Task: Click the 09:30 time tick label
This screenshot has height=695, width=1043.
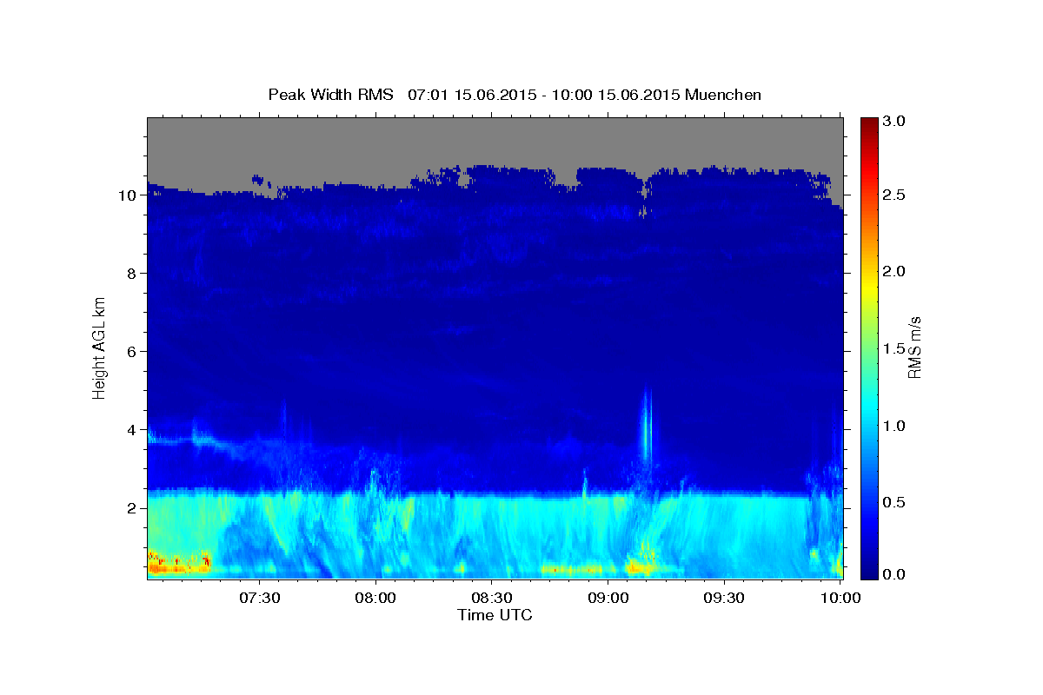Action: click(x=724, y=597)
